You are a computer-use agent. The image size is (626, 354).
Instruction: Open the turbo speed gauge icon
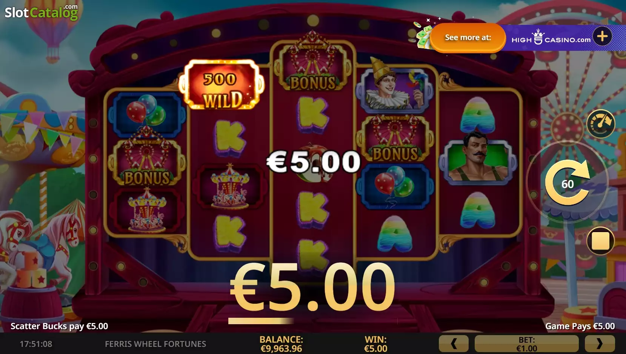[x=601, y=123]
